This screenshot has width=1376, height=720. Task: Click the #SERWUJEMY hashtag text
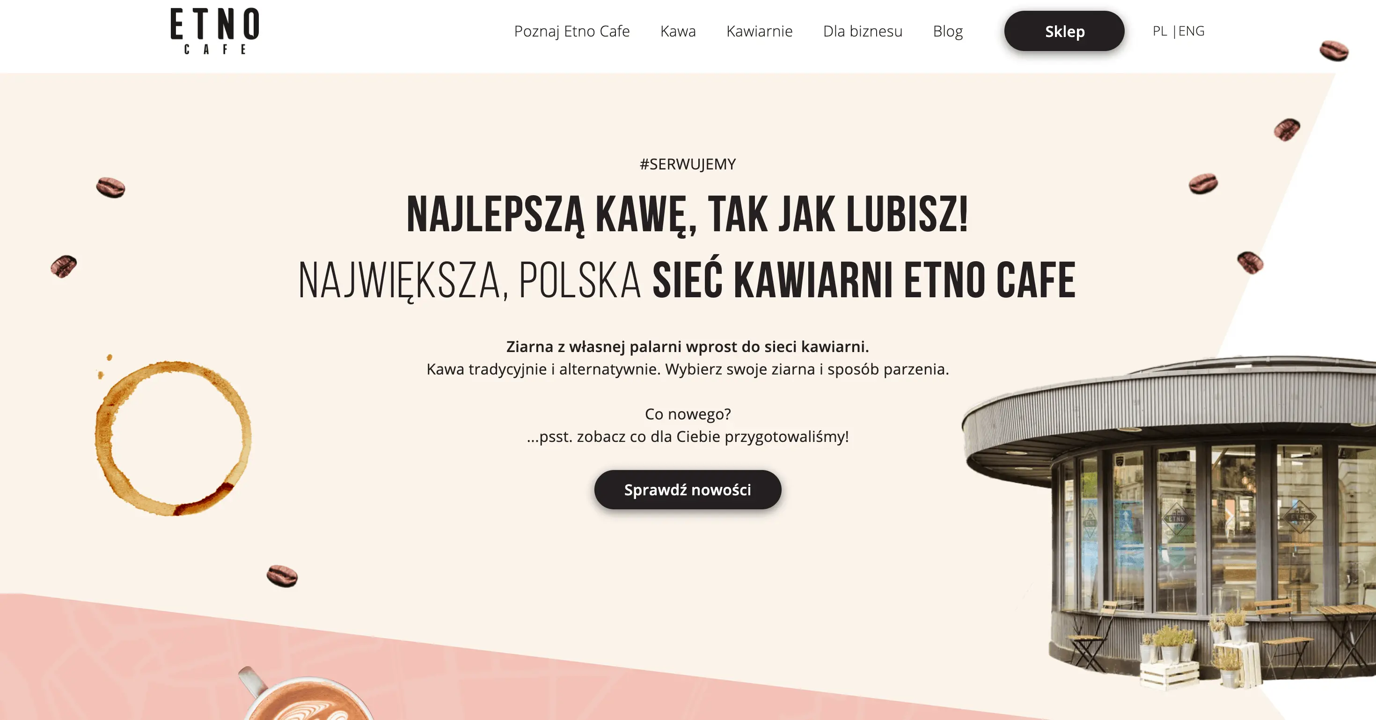688,164
